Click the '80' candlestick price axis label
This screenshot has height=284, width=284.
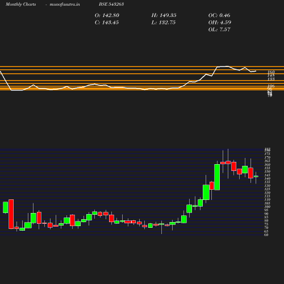266,221
